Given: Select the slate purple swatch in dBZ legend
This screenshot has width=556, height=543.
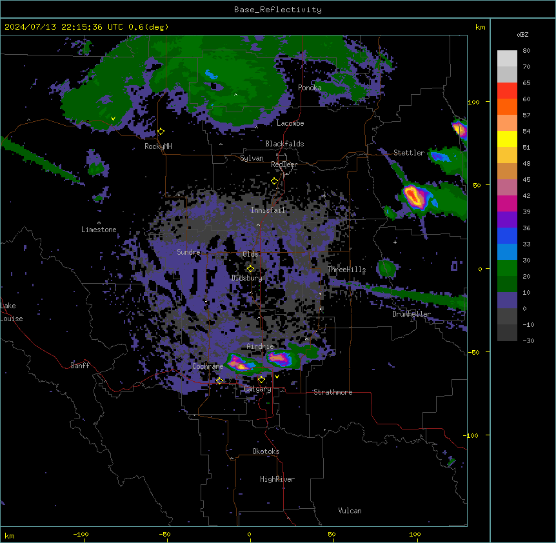Looking at the screenshot, I should tap(507, 301).
